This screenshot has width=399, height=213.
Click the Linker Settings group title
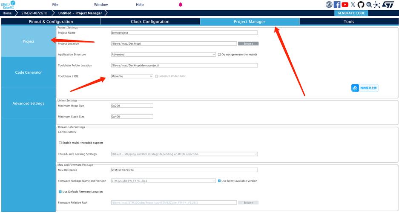point(67,101)
